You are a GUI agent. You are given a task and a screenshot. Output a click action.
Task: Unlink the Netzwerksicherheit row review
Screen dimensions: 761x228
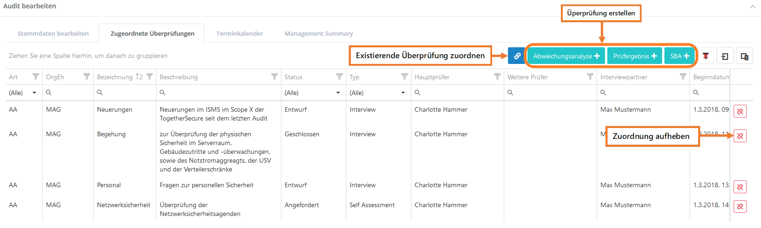[x=740, y=206]
